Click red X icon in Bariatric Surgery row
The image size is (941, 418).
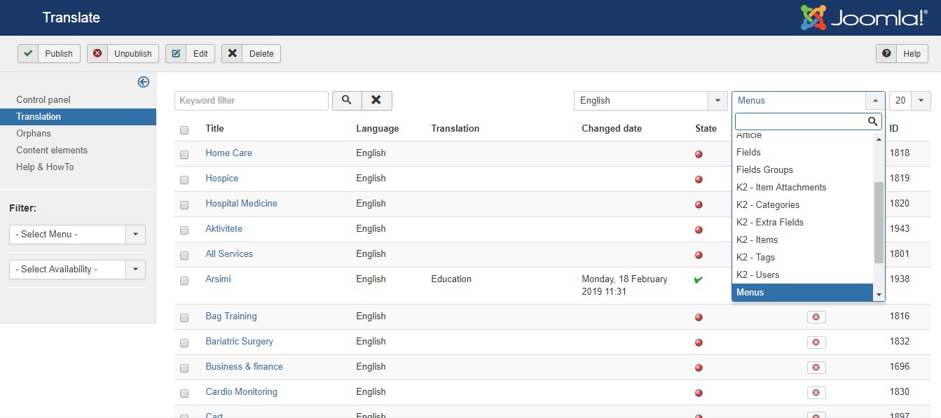pos(816,342)
